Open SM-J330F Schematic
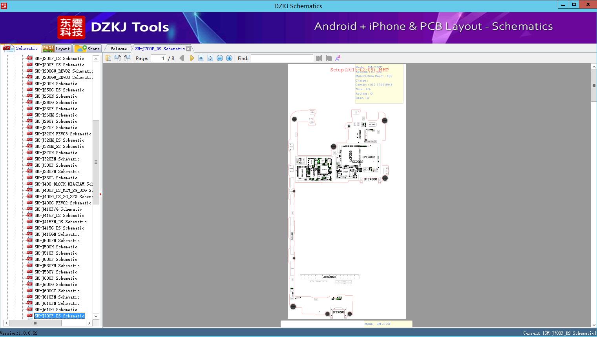Viewport: 597px width, 337px height. tap(56, 165)
